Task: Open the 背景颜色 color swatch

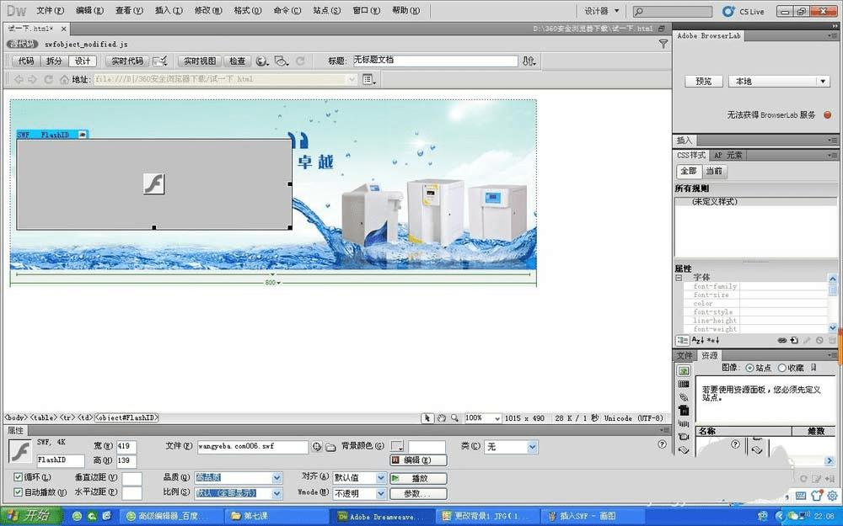Action: 397,446
